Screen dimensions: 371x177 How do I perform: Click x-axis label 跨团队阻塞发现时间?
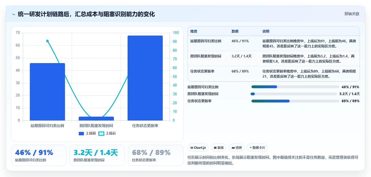(x=96, y=126)
